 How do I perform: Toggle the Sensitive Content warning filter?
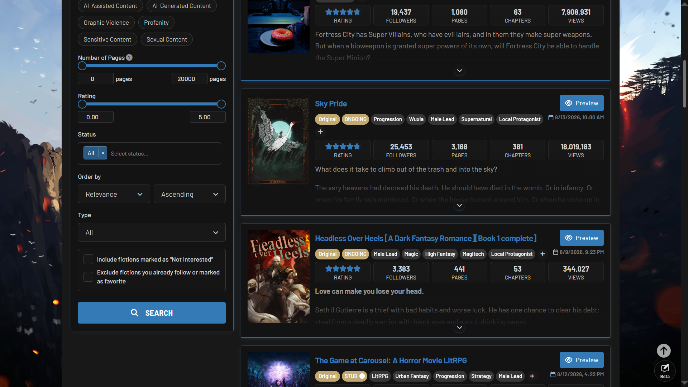[x=107, y=39]
